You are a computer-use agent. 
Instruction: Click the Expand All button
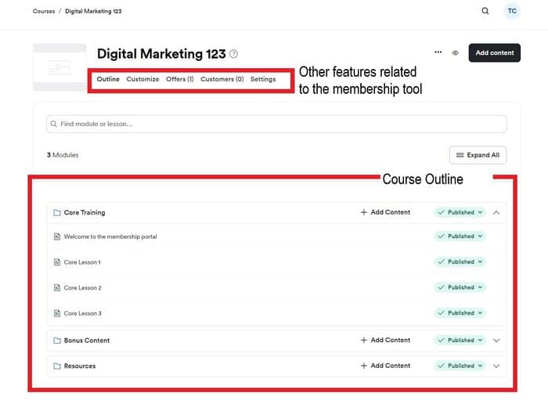tap(478, 155)
